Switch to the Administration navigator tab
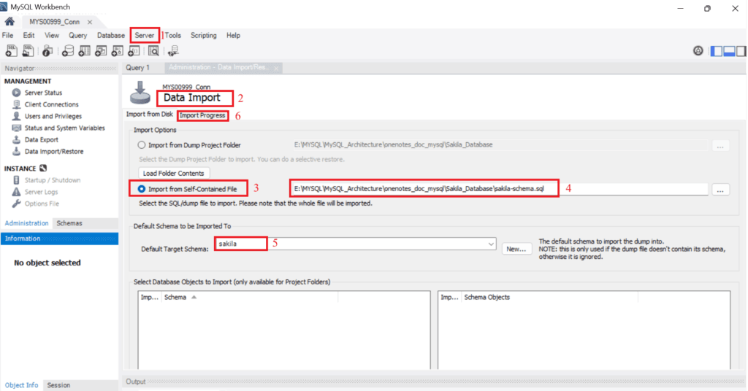This screenshot has width=748, height=391. 27,223
